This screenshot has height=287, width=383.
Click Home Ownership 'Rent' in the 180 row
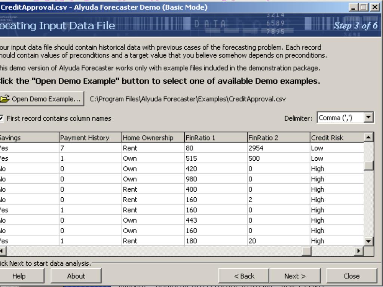pos(153,241)
